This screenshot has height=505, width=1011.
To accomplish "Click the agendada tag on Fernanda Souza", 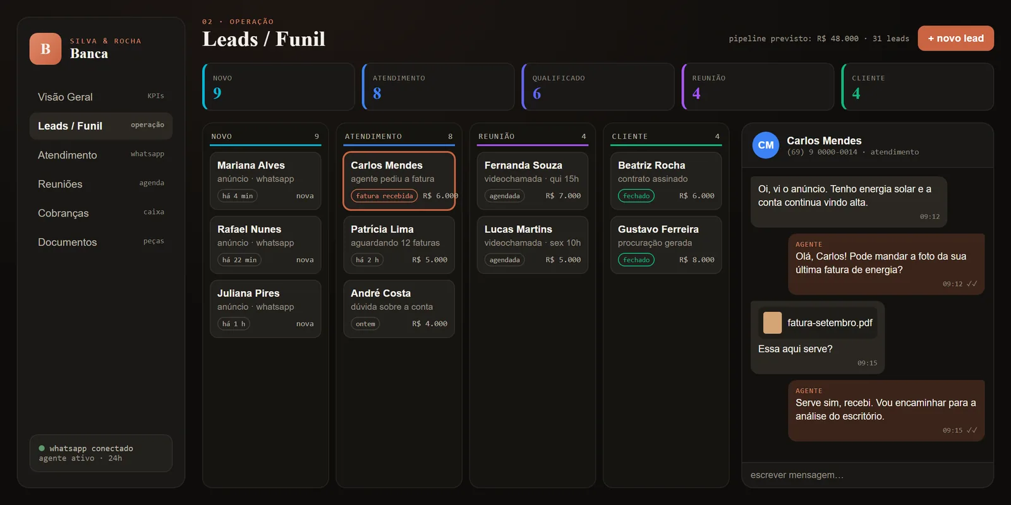I will 504,196.
